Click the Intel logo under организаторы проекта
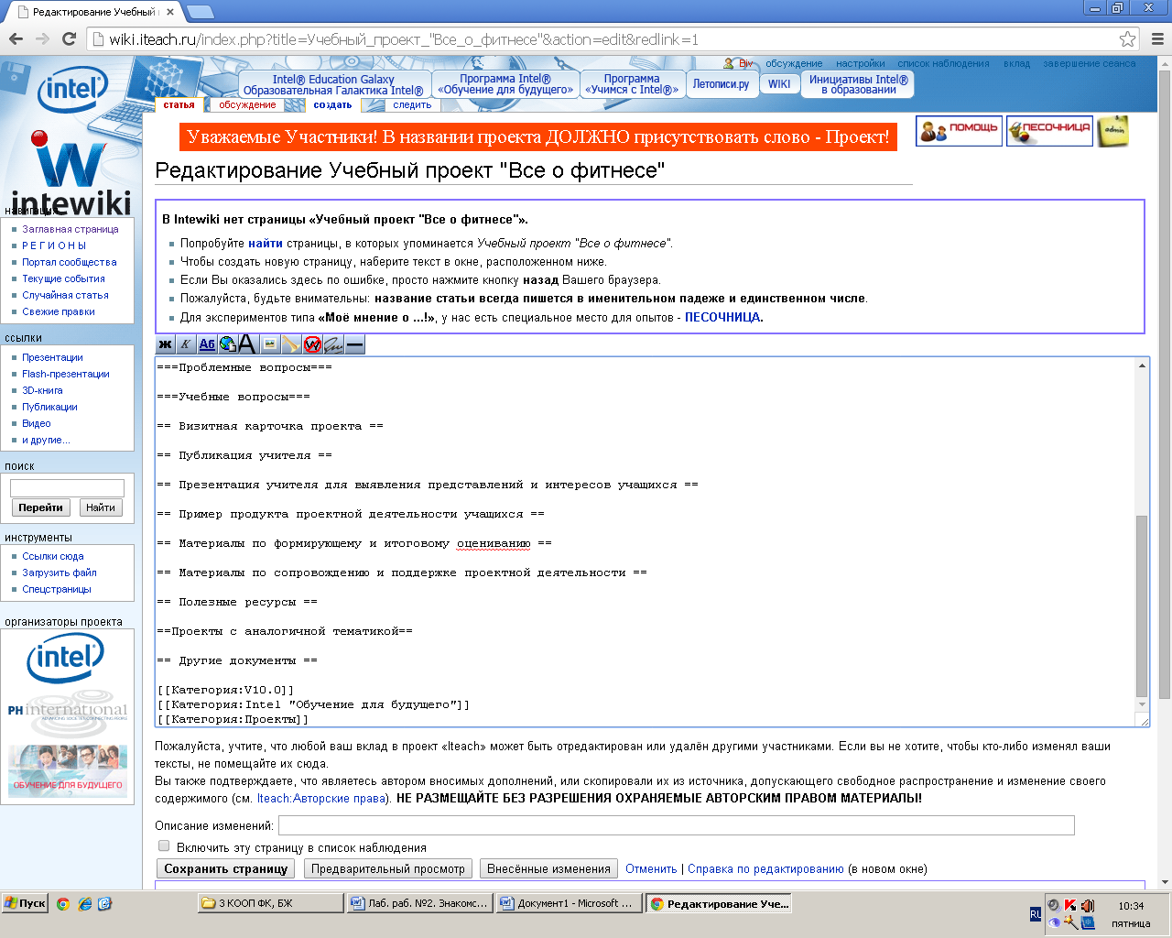Screen dimensions: 1172x938 65,658
